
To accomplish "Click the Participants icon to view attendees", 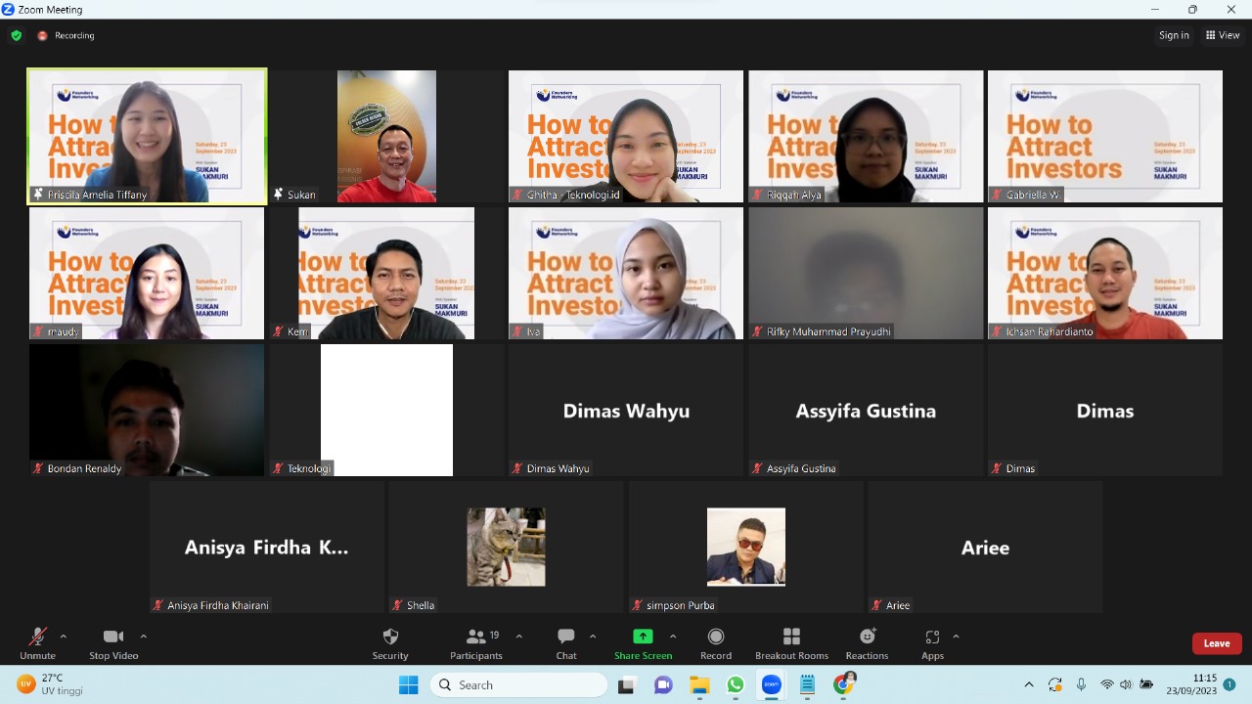I will 475,637.
